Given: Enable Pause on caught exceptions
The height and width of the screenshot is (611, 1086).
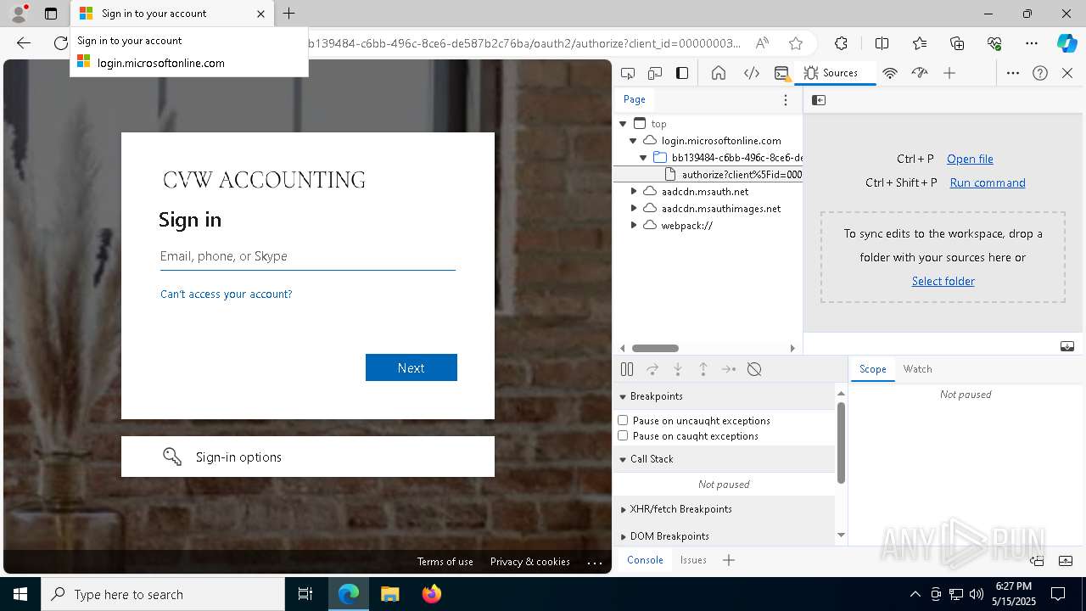Looking at the screenshot, I should tap(623, 435).
